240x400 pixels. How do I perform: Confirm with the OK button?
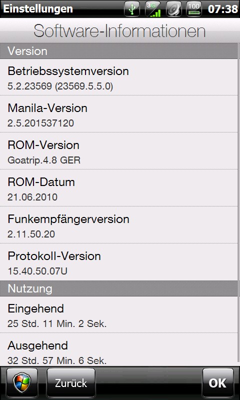point(218,383)
